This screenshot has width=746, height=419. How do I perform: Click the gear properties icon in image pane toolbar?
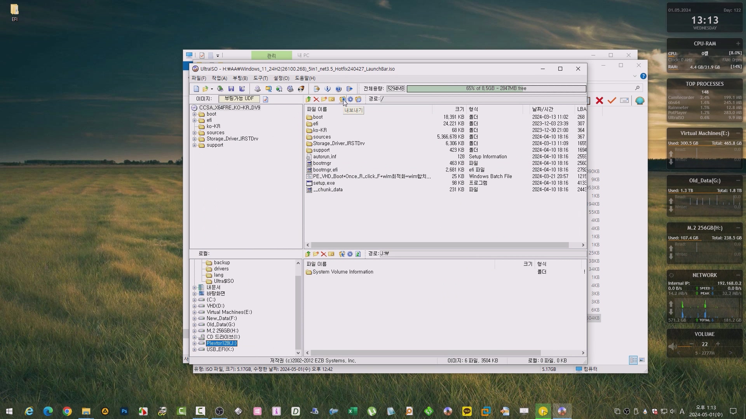(x=350, y=99)
